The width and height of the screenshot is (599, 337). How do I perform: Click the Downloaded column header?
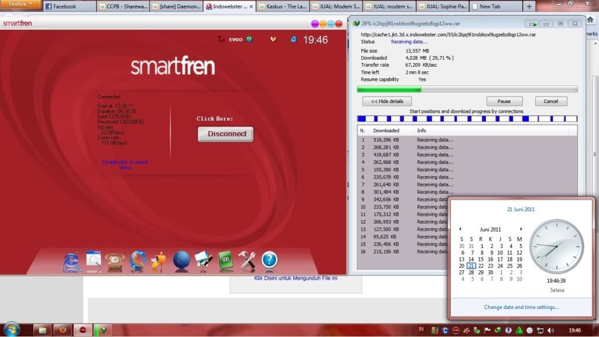pyautogui.click(x=386, y=130)
